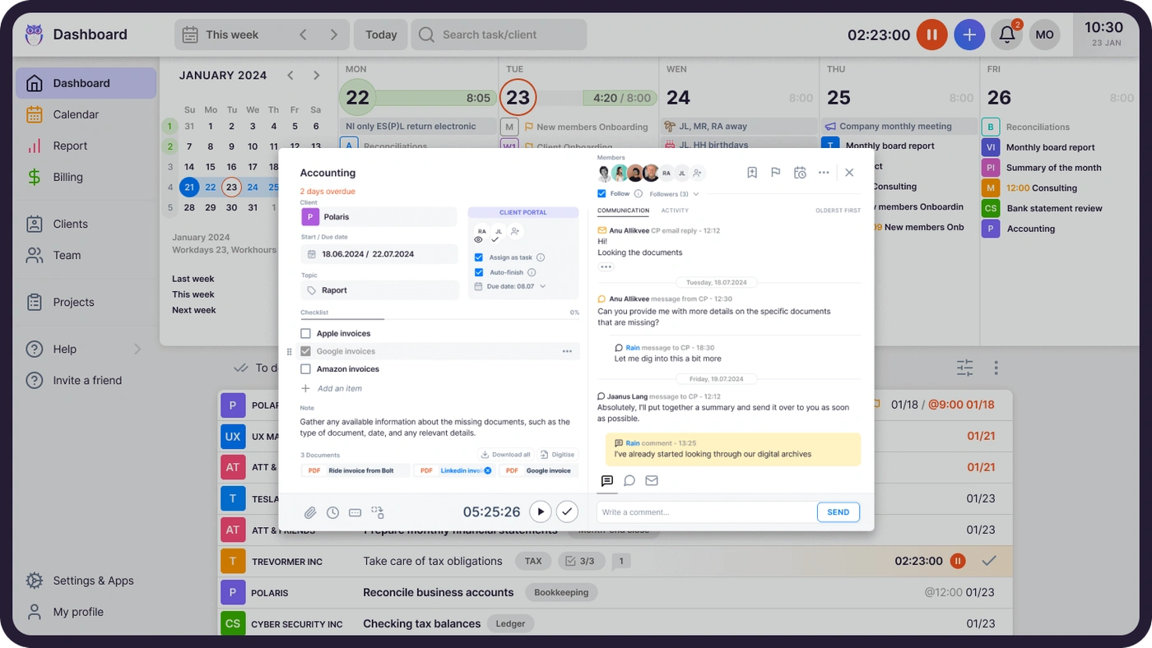Viewport: 1152px width, 648px height.
Task: Pause the running 02:23:00 timer
Action: pyautogui.click(x=931, y=35)
